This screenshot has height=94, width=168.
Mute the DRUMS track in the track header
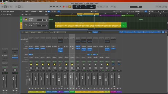(x=30, y=20)
